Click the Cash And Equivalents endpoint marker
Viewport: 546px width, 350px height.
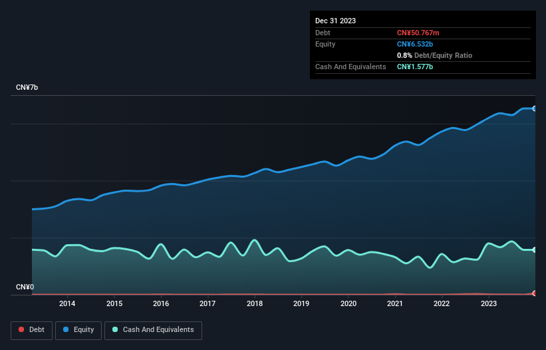click(535, 250)
